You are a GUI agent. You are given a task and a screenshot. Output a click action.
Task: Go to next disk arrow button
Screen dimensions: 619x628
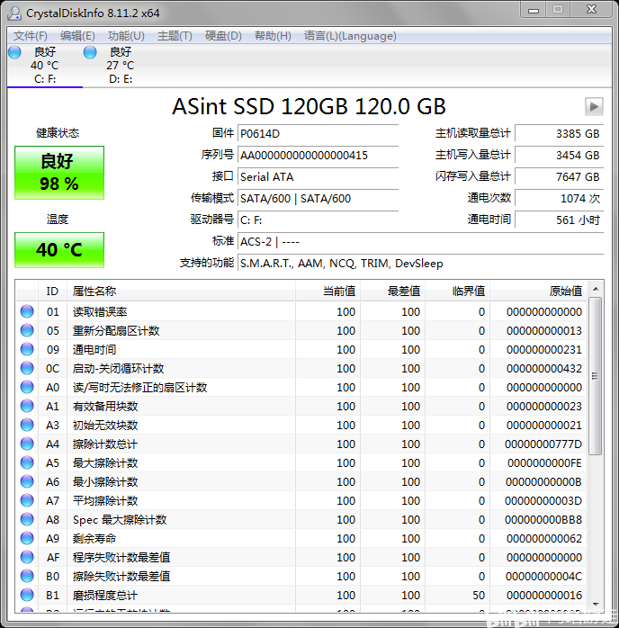pos(594,106)
